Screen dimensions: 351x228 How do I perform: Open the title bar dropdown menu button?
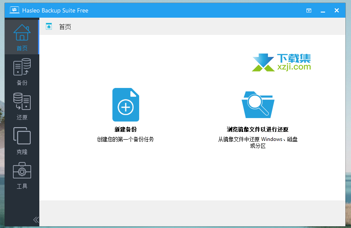coord(309,10)
